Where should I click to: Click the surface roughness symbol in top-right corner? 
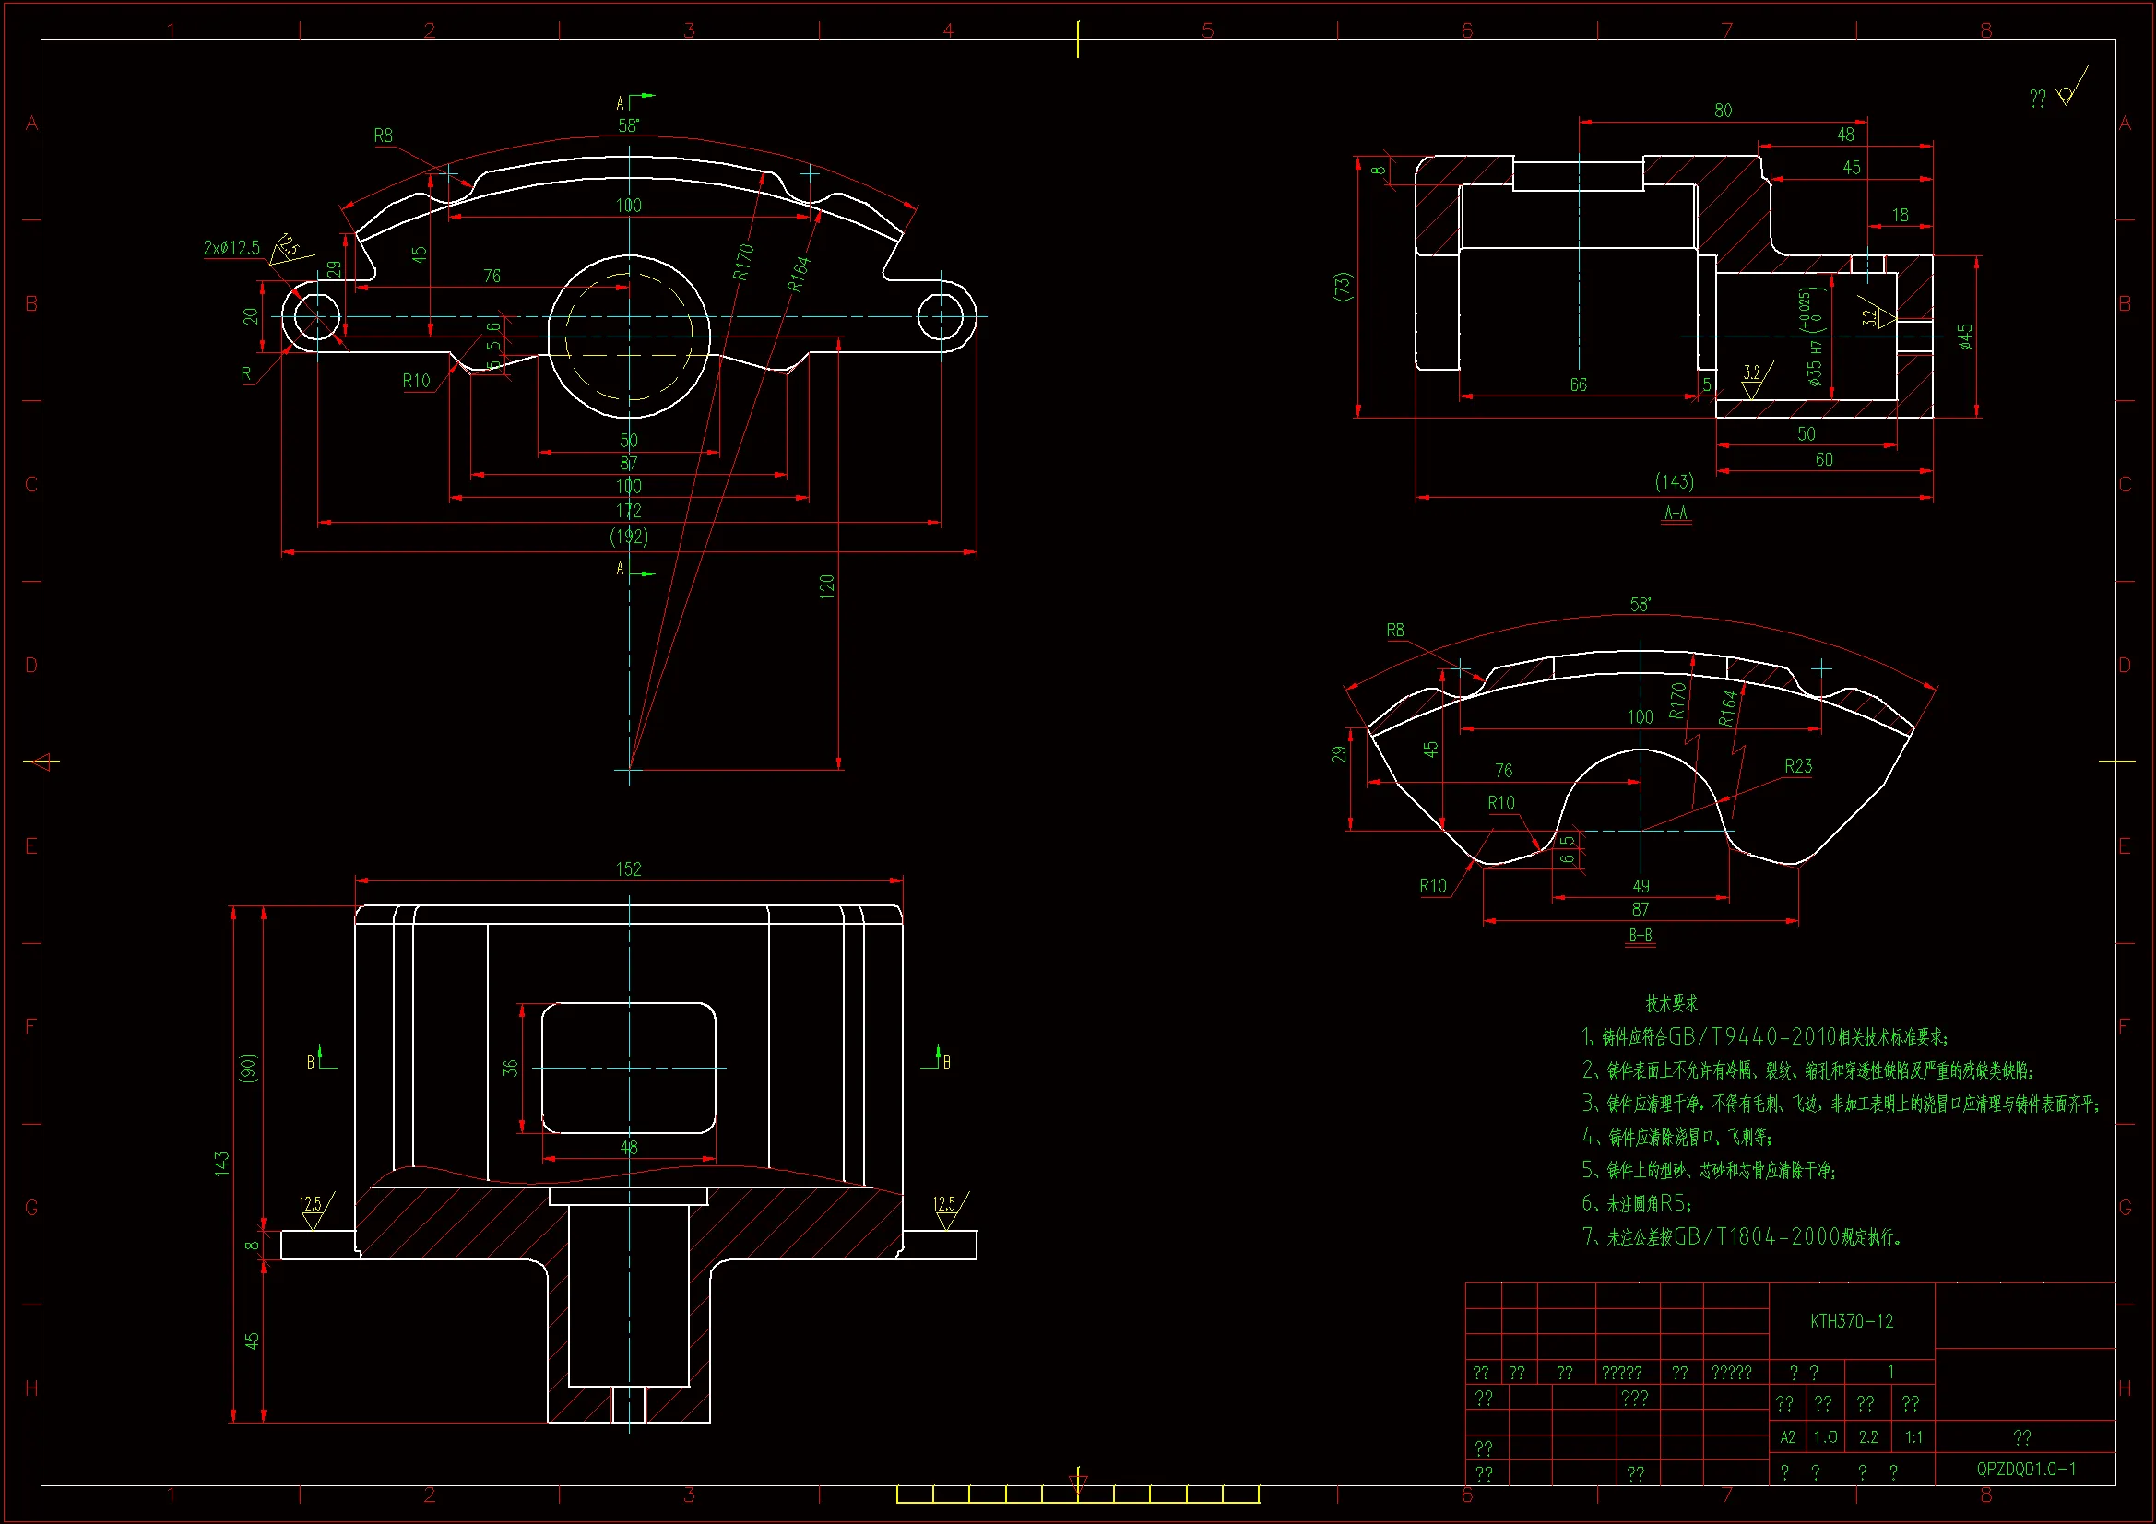coord(2067,93)
